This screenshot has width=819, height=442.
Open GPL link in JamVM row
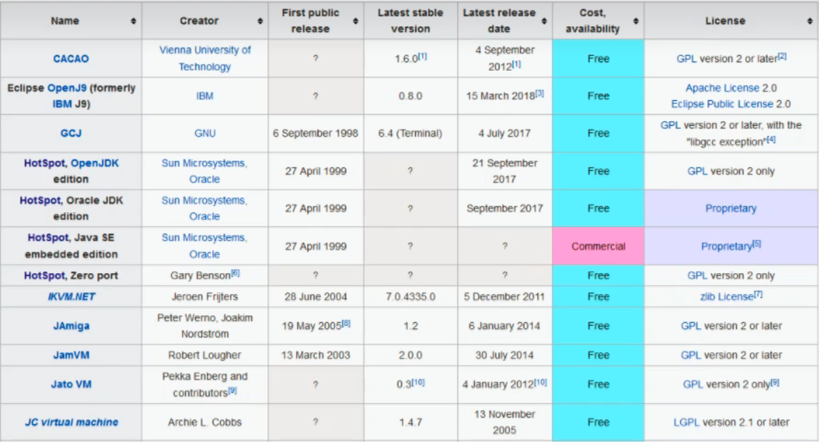pyautogui.click(x=691, y=356)
